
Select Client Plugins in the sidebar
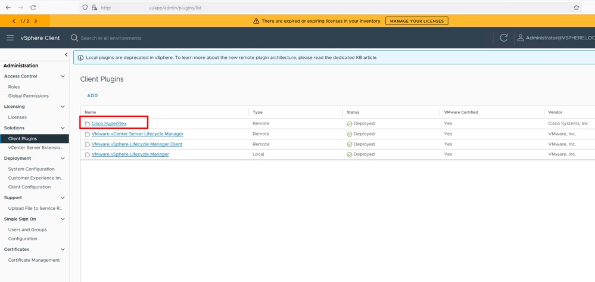pyautogui.click(x=35, y=139)
